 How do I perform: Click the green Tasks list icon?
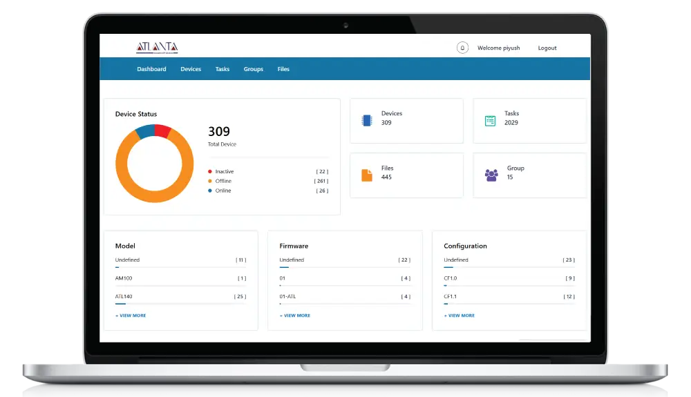pyautogui.click(x=490, y=121)
